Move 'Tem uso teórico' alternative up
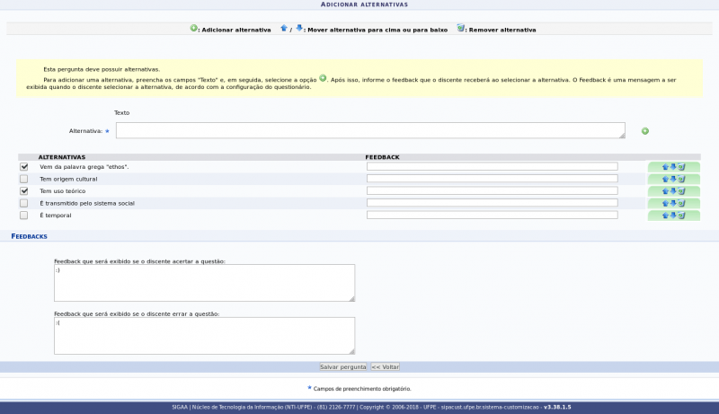Image resolution: width=719 pixels, height=414 pixels. point(665,191)
